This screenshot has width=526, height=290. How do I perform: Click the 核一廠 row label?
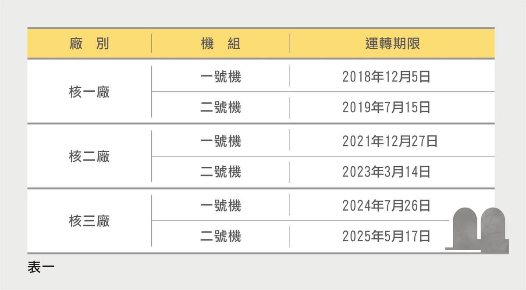tap(89, 93)
